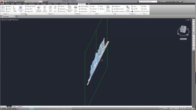196x110 pixels.
Task: Switch to the Express Tools tab
Action: pos(73,4)
